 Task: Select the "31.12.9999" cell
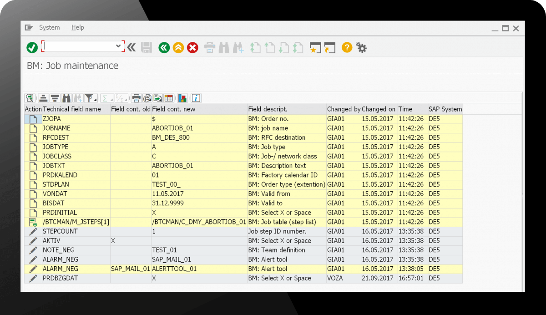(x=199, y=203)
